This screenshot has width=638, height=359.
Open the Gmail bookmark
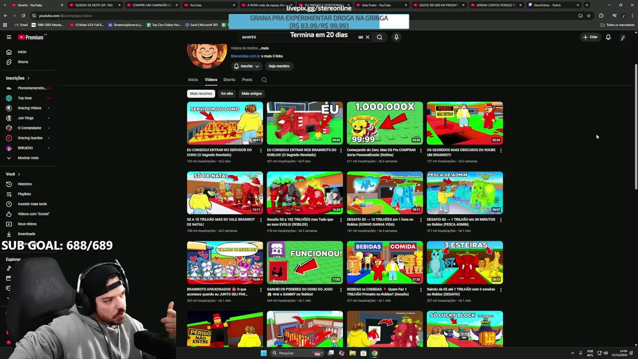click(21, 24)
